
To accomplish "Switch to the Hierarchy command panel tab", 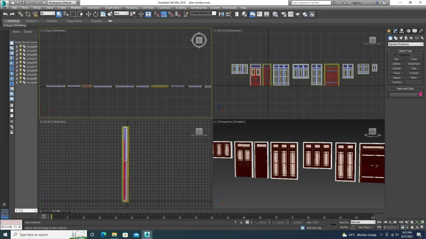I will coord(402,31).
